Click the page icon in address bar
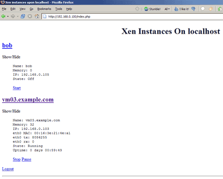The image size is (223, 179). point(45,17)
